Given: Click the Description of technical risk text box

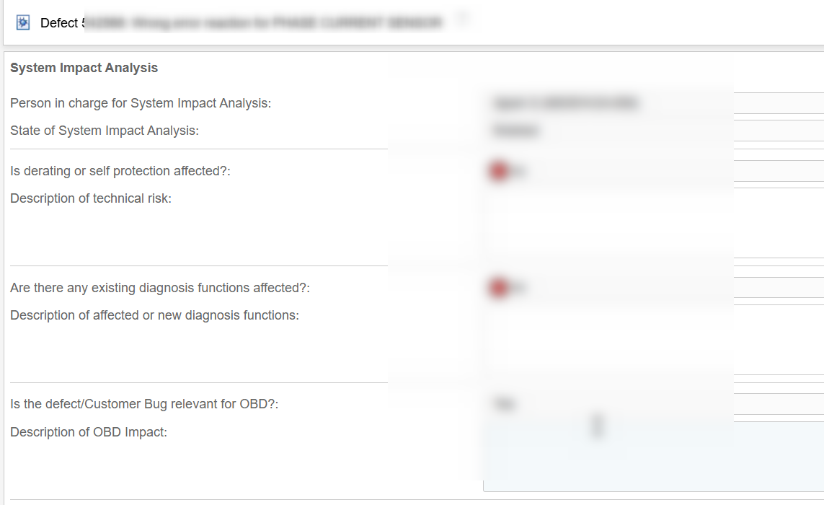Looking at the screenshot, I should tap(652, 224).
